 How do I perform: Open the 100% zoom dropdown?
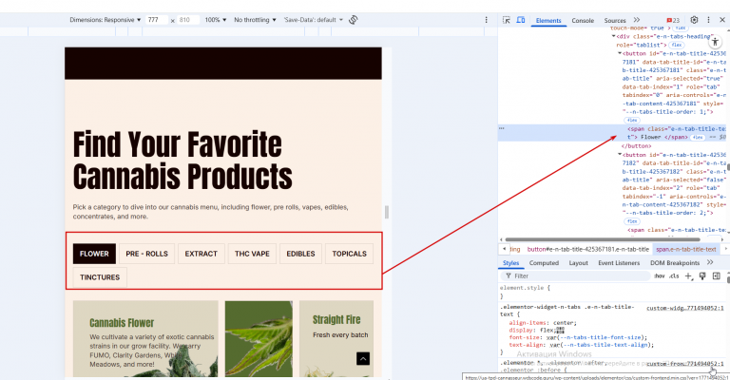pyautogui.click(x=216, y=20)
